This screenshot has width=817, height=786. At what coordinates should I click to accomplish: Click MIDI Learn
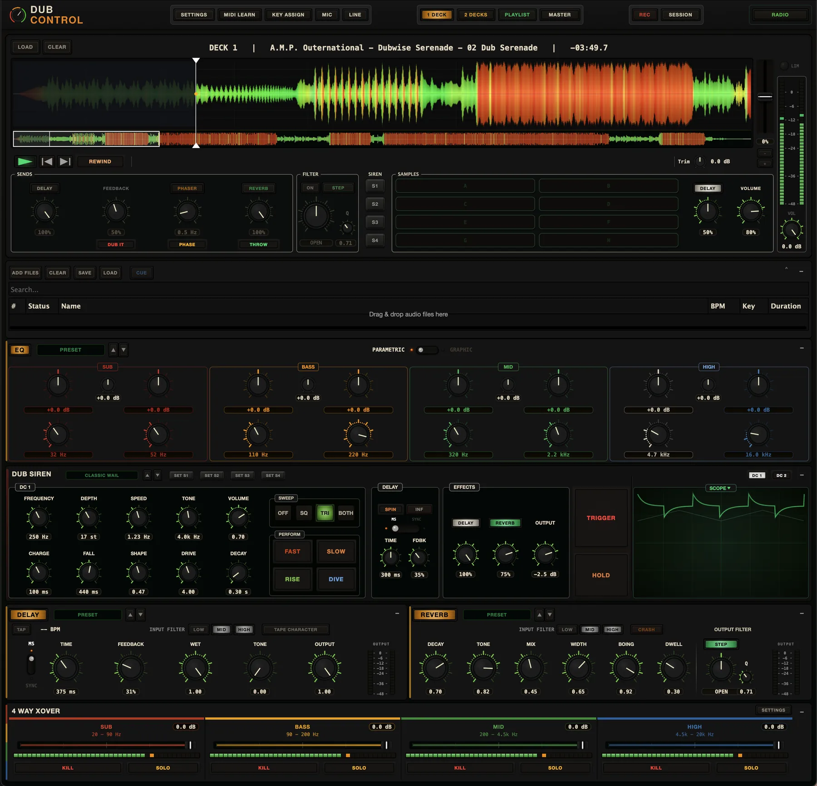(239, 15)
